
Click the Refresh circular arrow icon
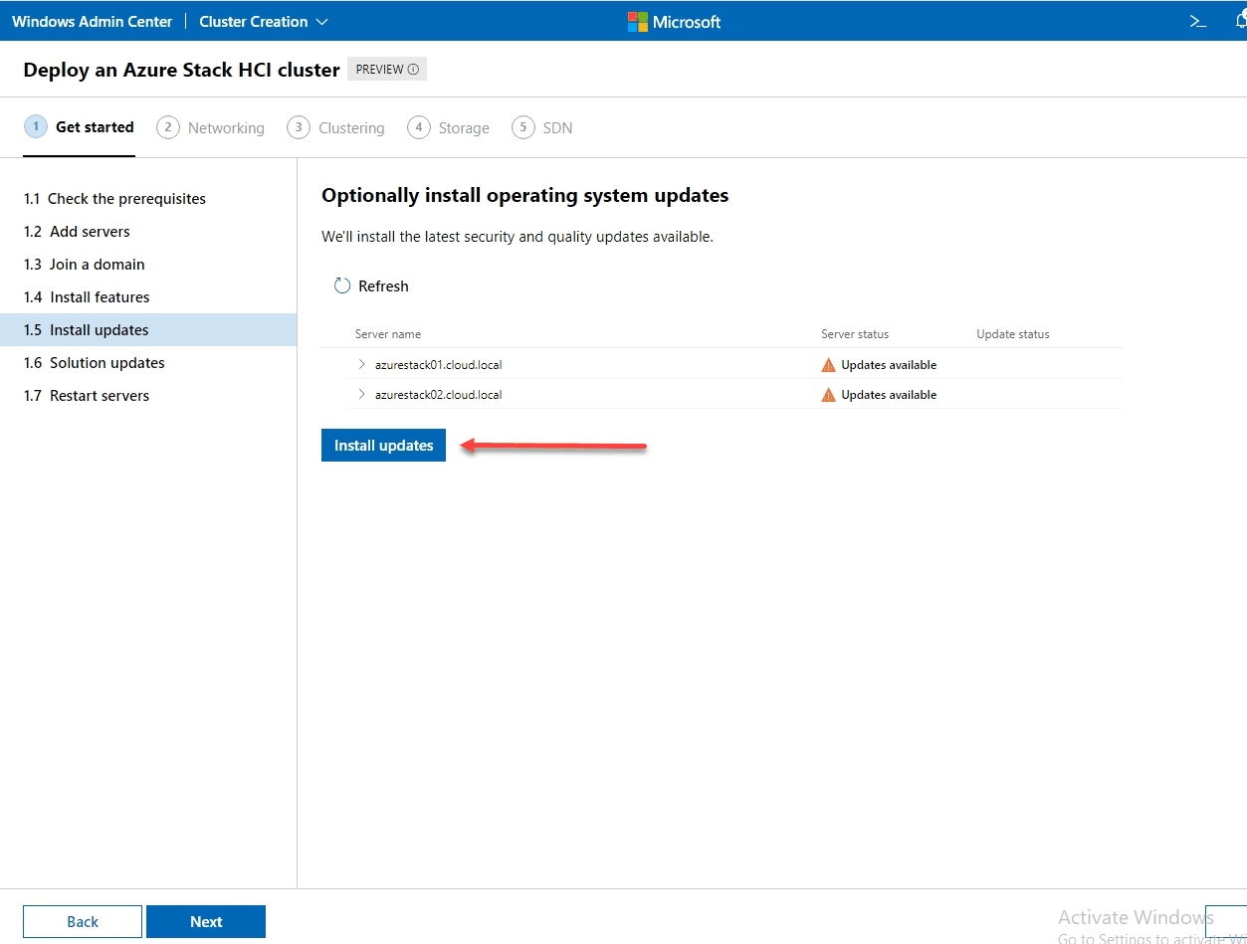(x=342, y=286)
